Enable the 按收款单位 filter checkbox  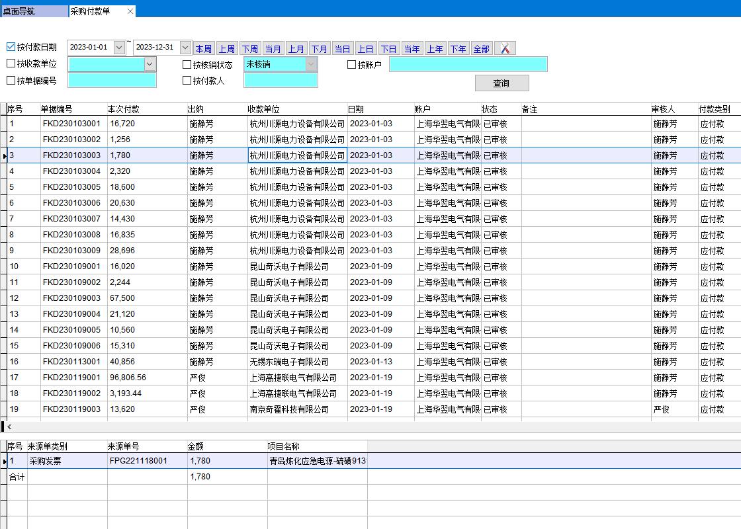point(9,64)
